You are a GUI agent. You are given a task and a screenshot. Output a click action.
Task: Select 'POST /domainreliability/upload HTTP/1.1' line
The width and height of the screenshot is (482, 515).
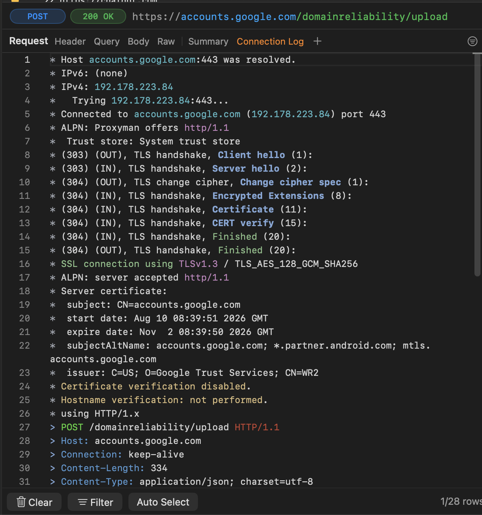pos(165,427)
